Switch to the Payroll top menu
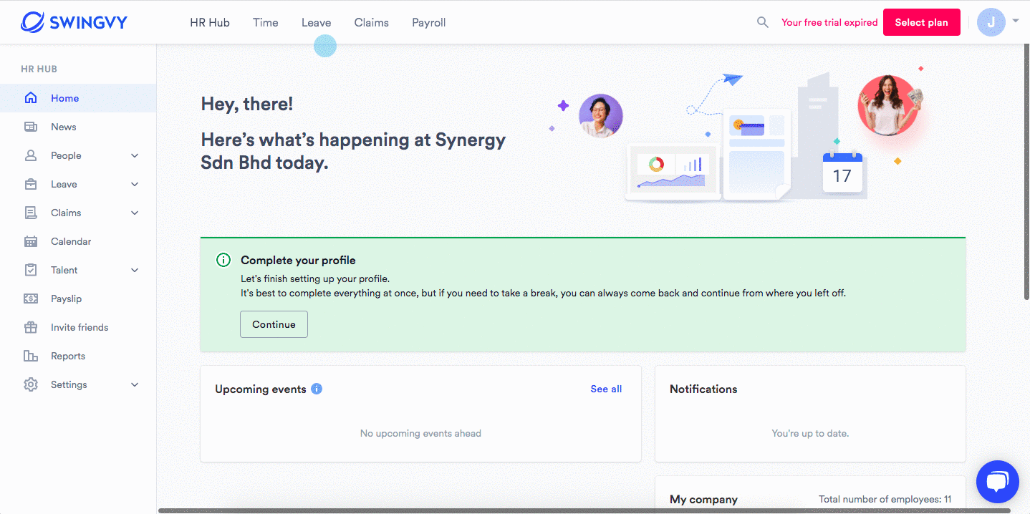1030x514 pixels. 428,22
